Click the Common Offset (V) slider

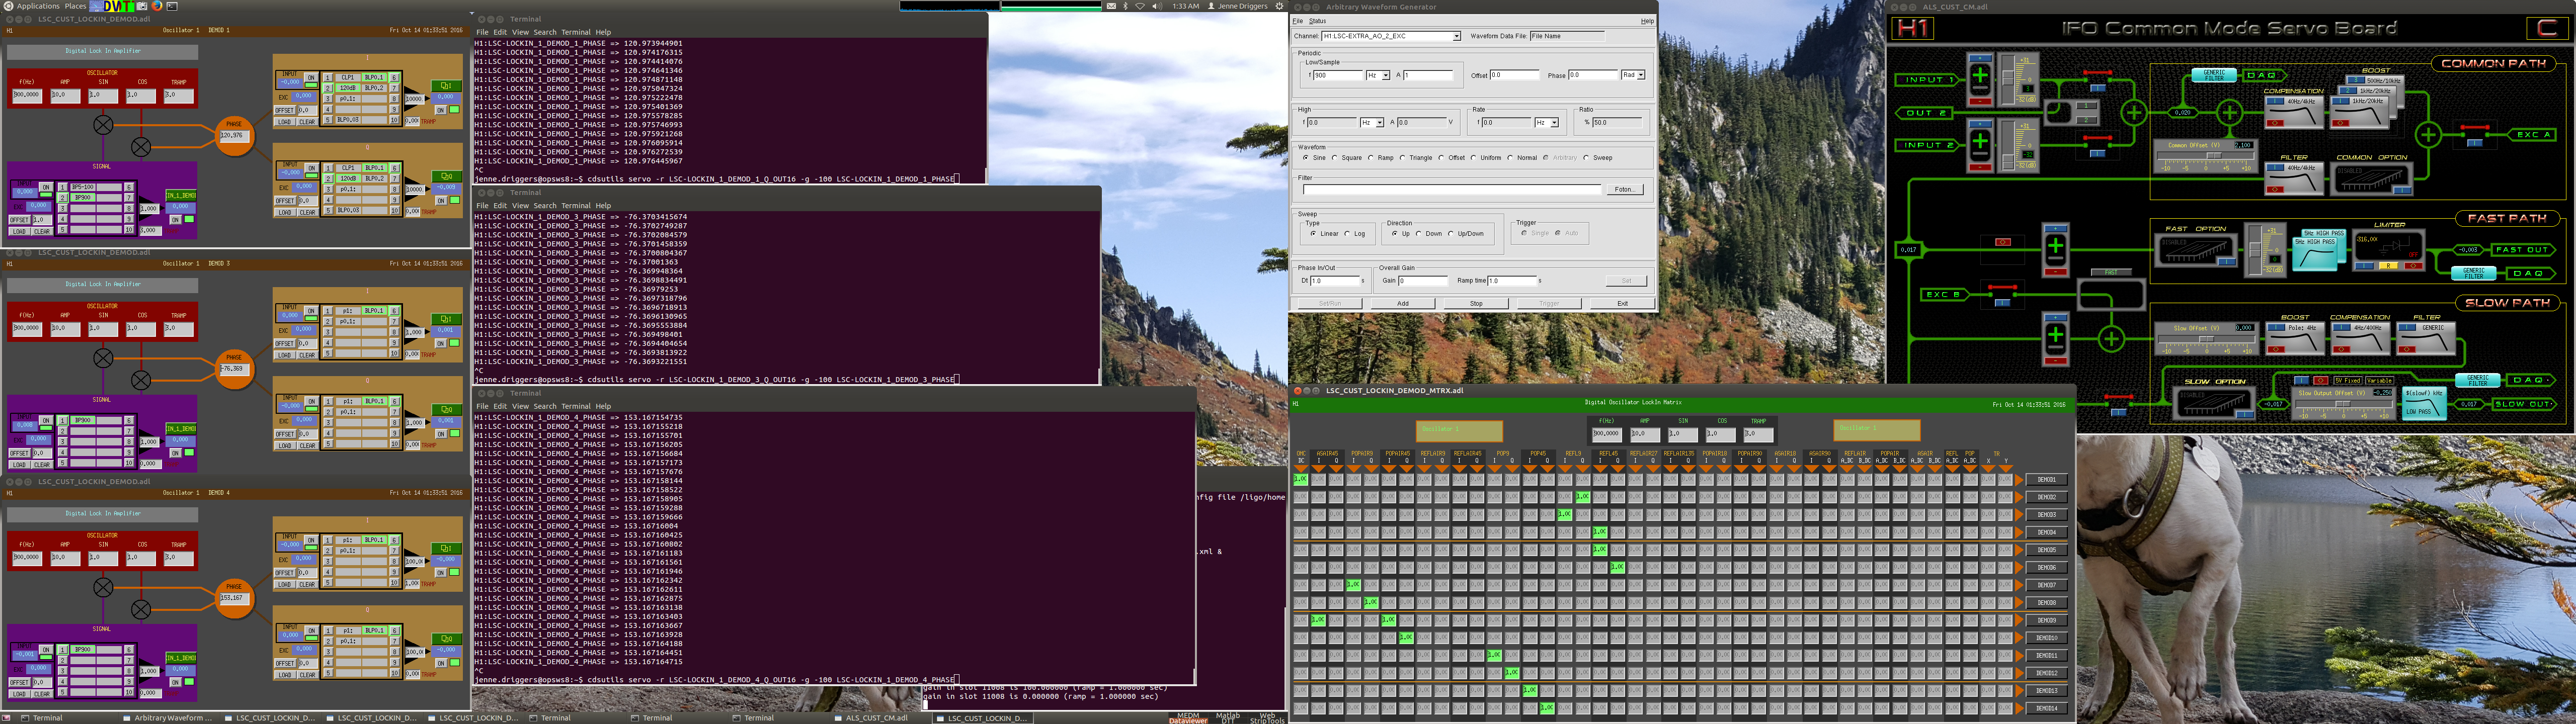point(2206,157)
